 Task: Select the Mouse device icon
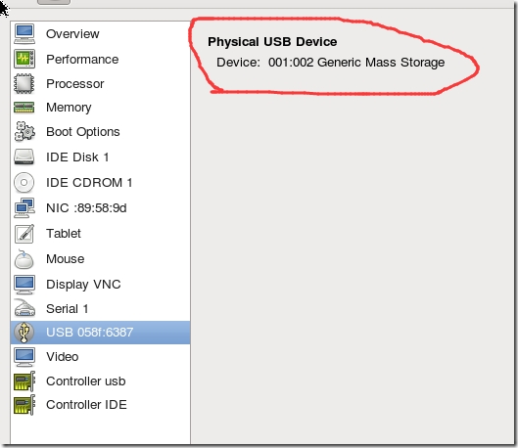coord(24,259)
